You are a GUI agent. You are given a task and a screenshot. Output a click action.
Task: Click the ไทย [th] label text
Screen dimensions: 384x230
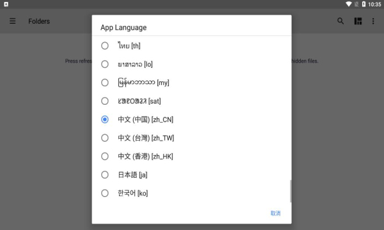[x=129, y=46]
